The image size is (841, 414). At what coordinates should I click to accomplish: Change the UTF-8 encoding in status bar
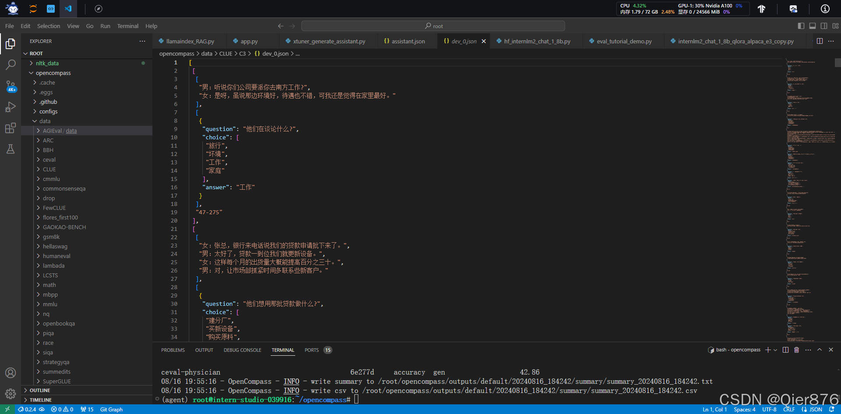[769, 409]
